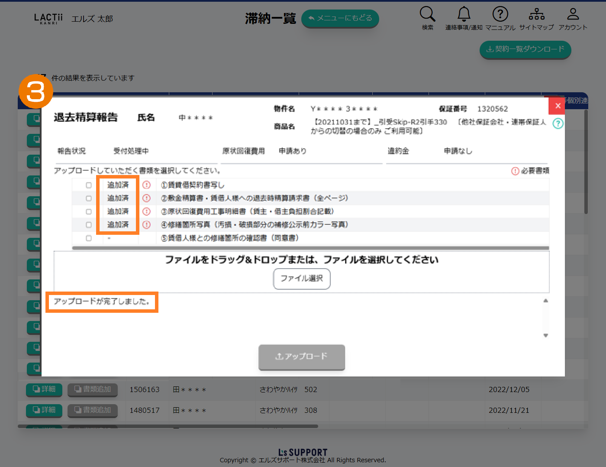Tick checkbox for deposit settlement statement row

coord(89,198)
